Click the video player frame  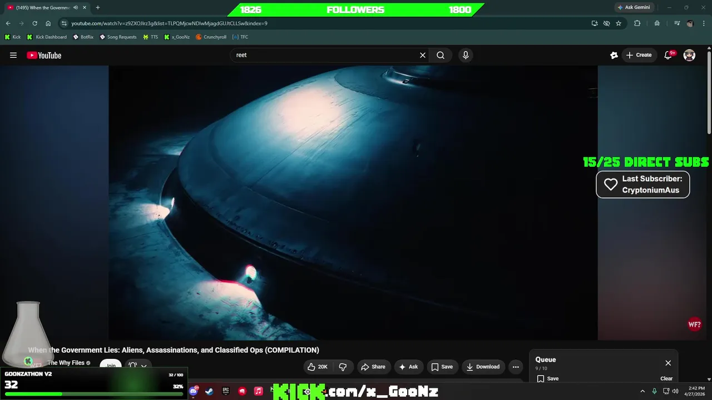[353, 203]
